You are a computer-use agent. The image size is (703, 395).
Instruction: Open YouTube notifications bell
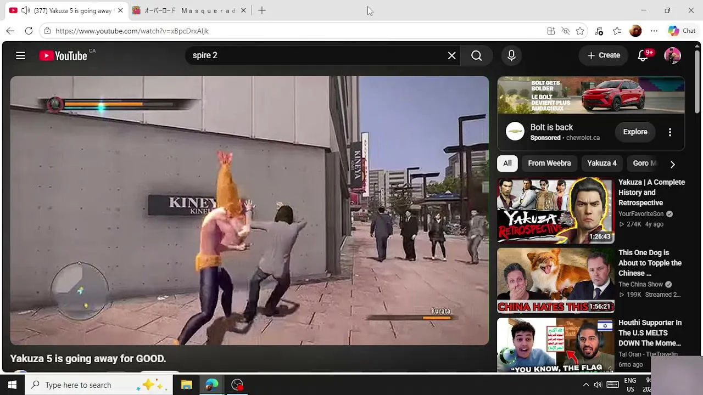(643, 55)
